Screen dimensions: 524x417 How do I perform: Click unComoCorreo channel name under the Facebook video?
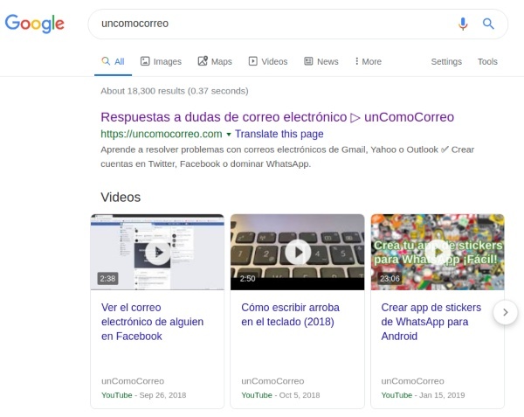click(133, 381)
